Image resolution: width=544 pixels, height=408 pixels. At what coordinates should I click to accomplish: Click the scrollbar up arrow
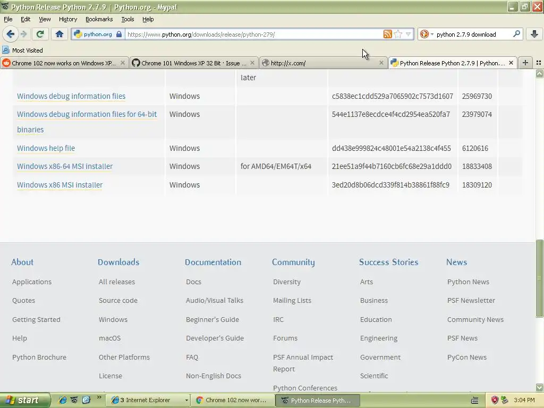tap(540, 73)
